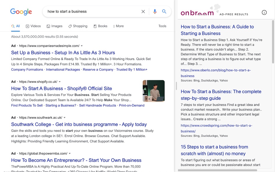Open the Reserve a Company sitelink
This screenshot has height=172, width=275.
[98, 69]
